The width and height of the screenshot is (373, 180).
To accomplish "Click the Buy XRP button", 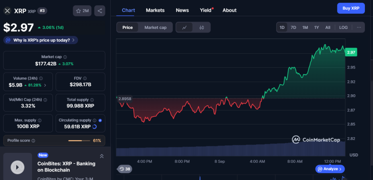I will click(351, 8).
